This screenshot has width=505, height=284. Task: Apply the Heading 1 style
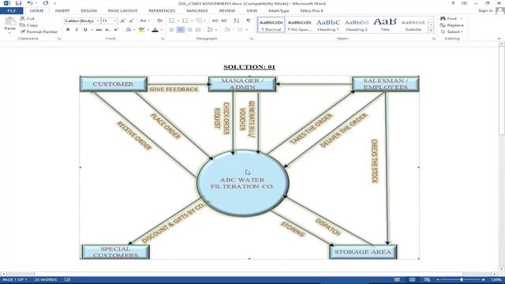point(328,24)
